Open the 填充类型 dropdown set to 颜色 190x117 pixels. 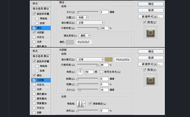85,36
